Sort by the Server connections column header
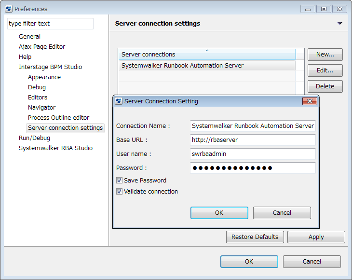352x280 pixels. click(x=207, y=54)
